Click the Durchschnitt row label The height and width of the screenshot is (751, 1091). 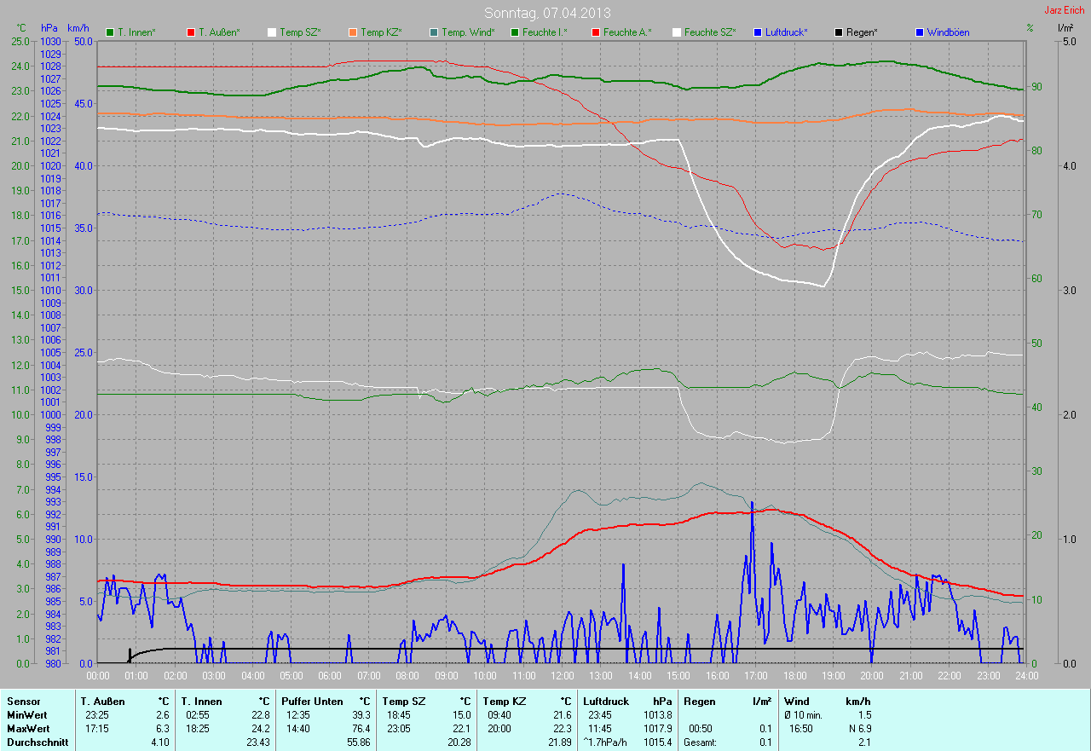34,742
